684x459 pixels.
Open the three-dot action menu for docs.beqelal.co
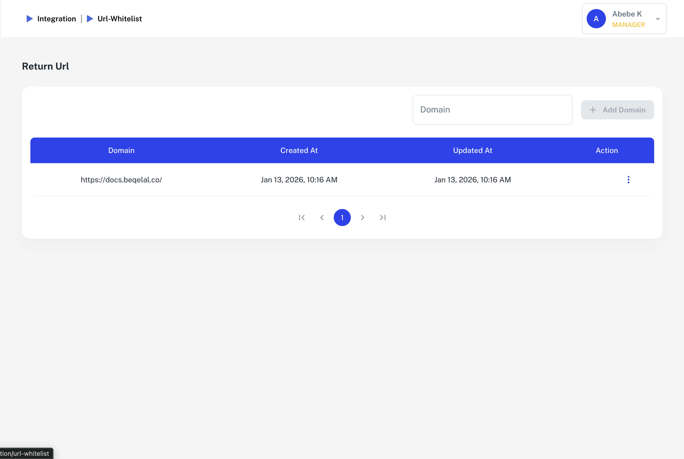(x=628, y=180)
